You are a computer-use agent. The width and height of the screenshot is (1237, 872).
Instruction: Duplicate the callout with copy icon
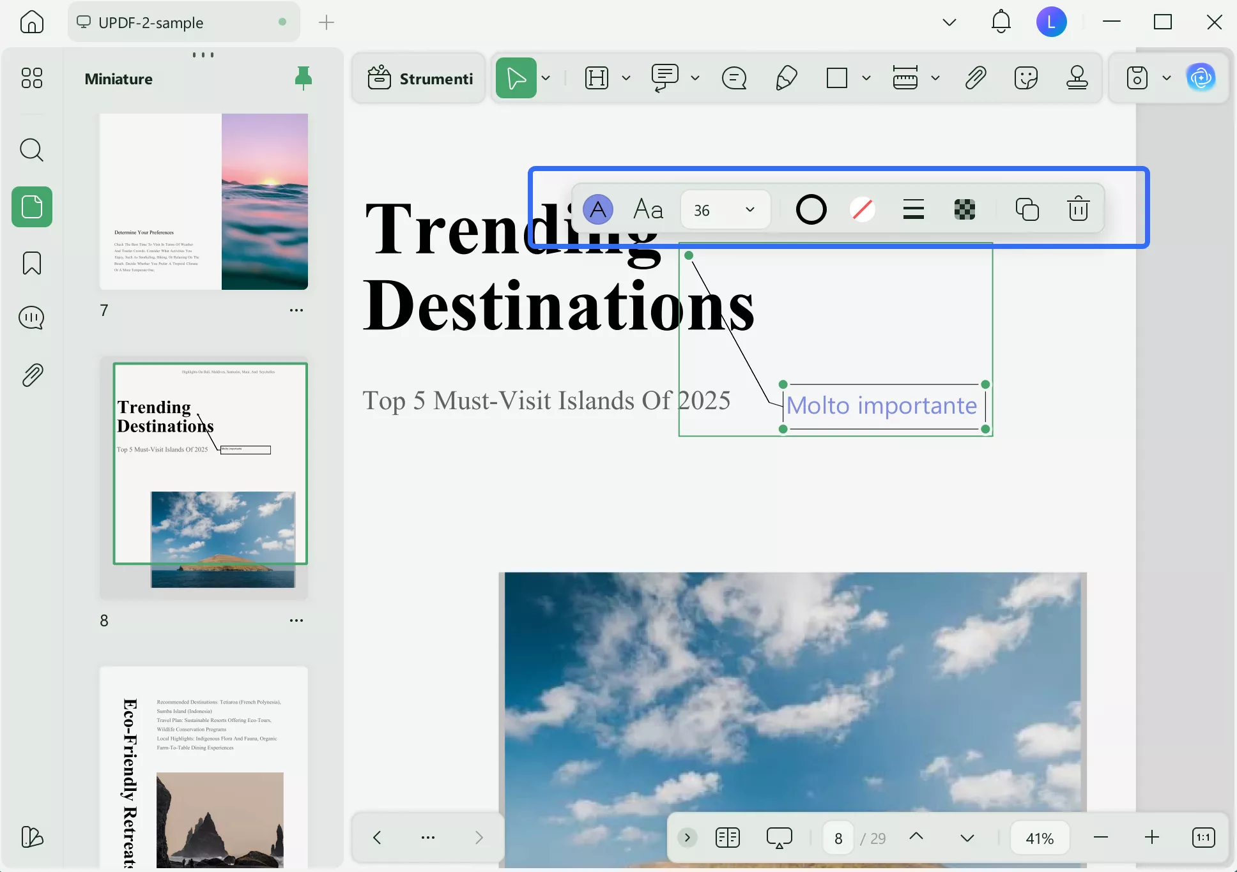pos(1027,209)
